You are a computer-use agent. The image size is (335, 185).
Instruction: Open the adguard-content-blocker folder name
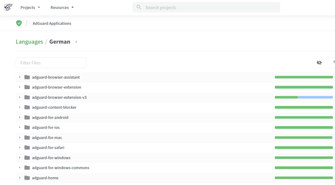coord(54,107)
